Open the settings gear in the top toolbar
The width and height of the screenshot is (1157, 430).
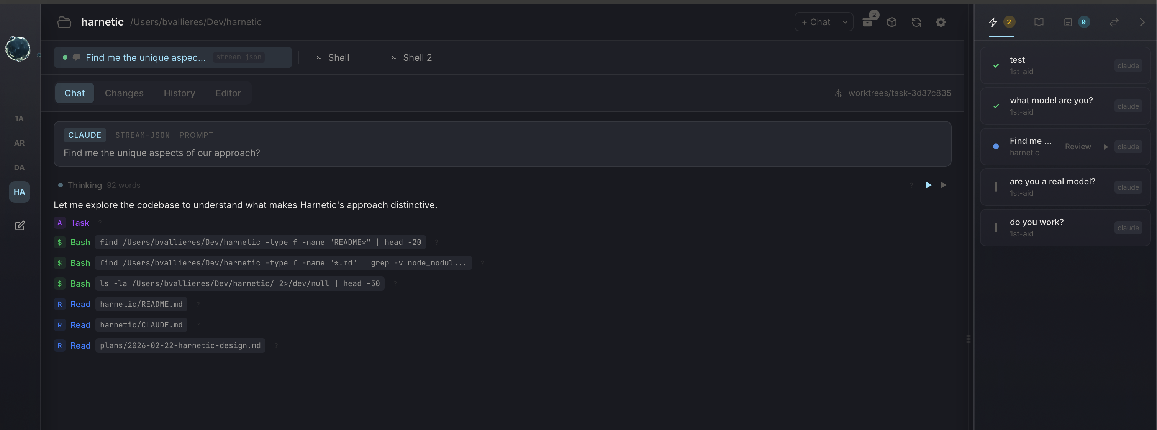coord(941,21)
